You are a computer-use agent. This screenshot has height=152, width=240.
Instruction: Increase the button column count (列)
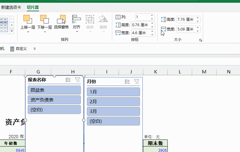click(x=152, y=16)
